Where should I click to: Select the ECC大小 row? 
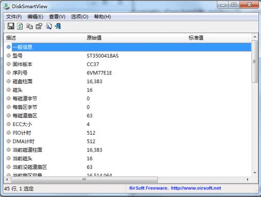(x=128, y=124)
